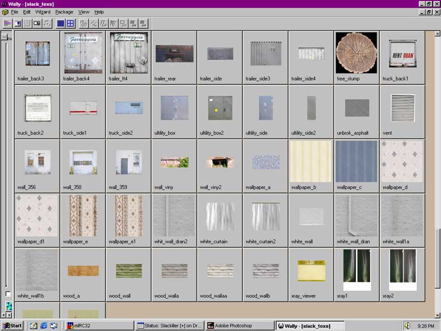The image size is (441, 331).
Task: Open the Windows Start menu
Action: (x=12, y=325)
